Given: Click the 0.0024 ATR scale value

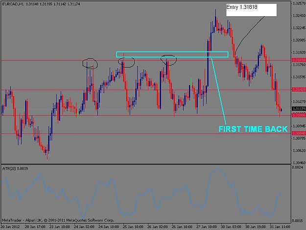Looking at the screenshot, I should coord(297,167).
